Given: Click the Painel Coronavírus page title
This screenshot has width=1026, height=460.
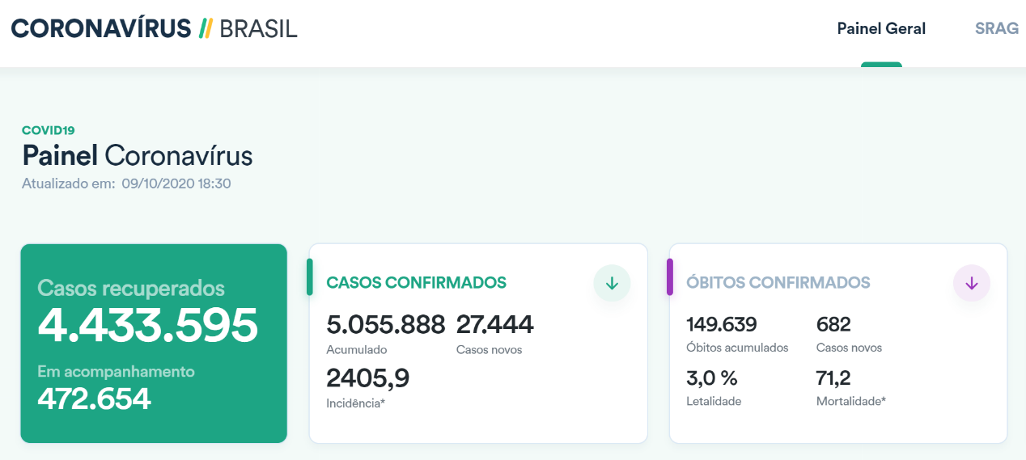Looking at the screenshot, I should (138, 155).
